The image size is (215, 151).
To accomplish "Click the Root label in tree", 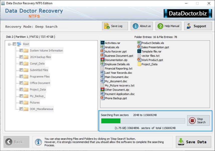I will point(26,44).
